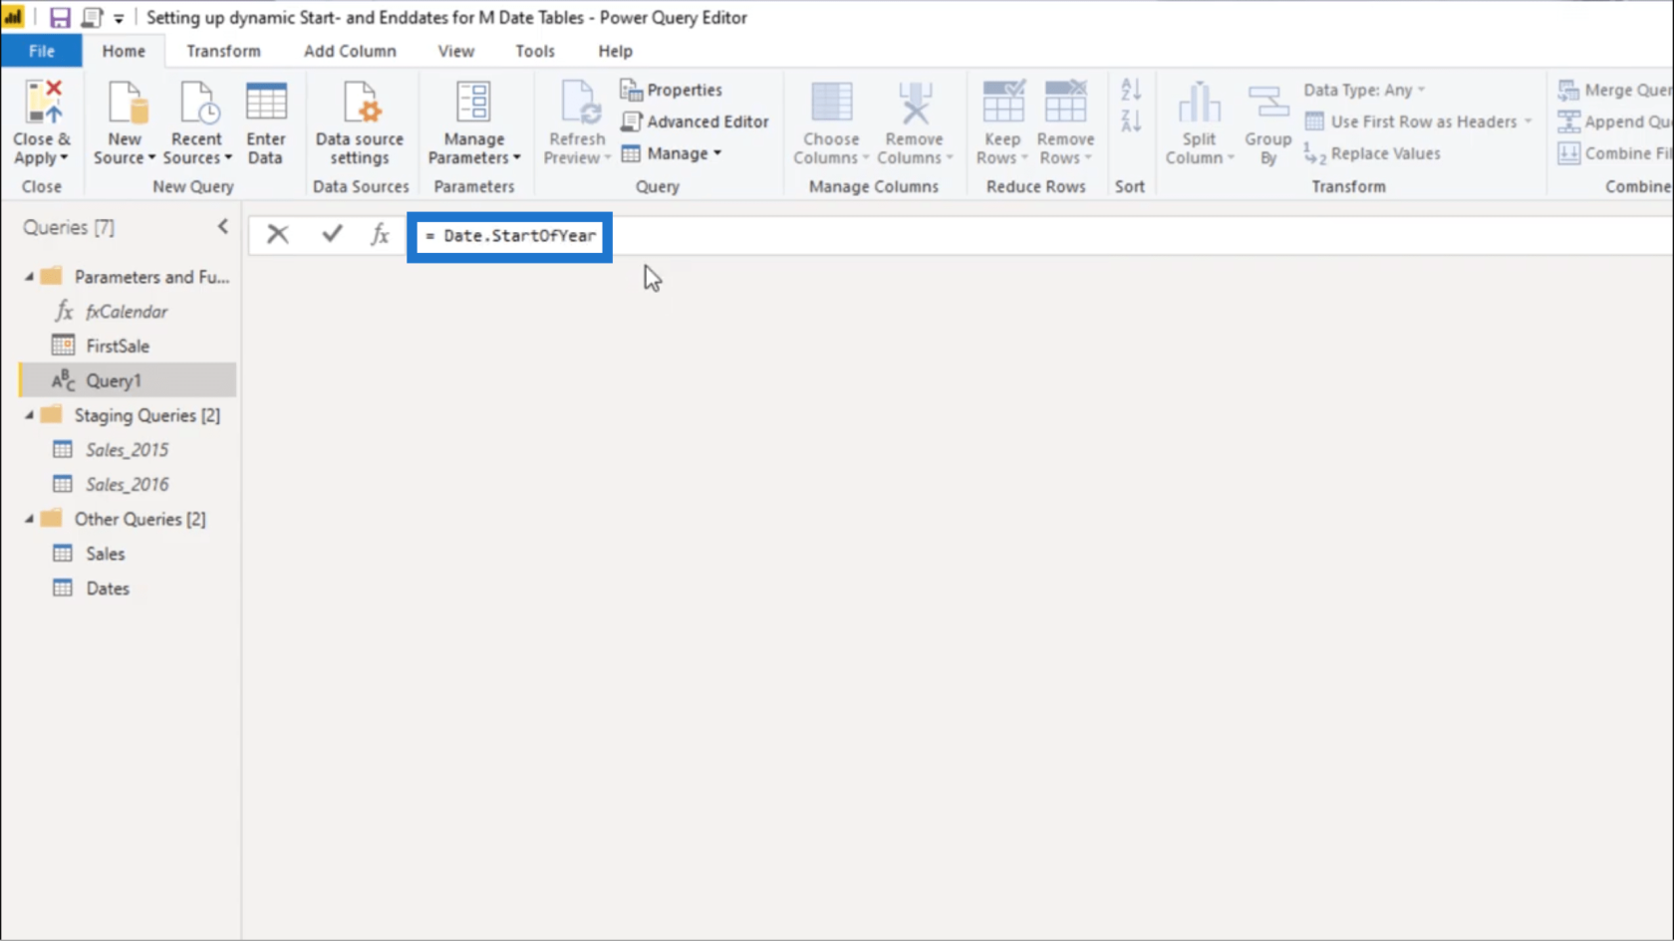Screen dimensions: 1674x941
Task: Click the Remove Columns icon
Action: tap(915, 103)
